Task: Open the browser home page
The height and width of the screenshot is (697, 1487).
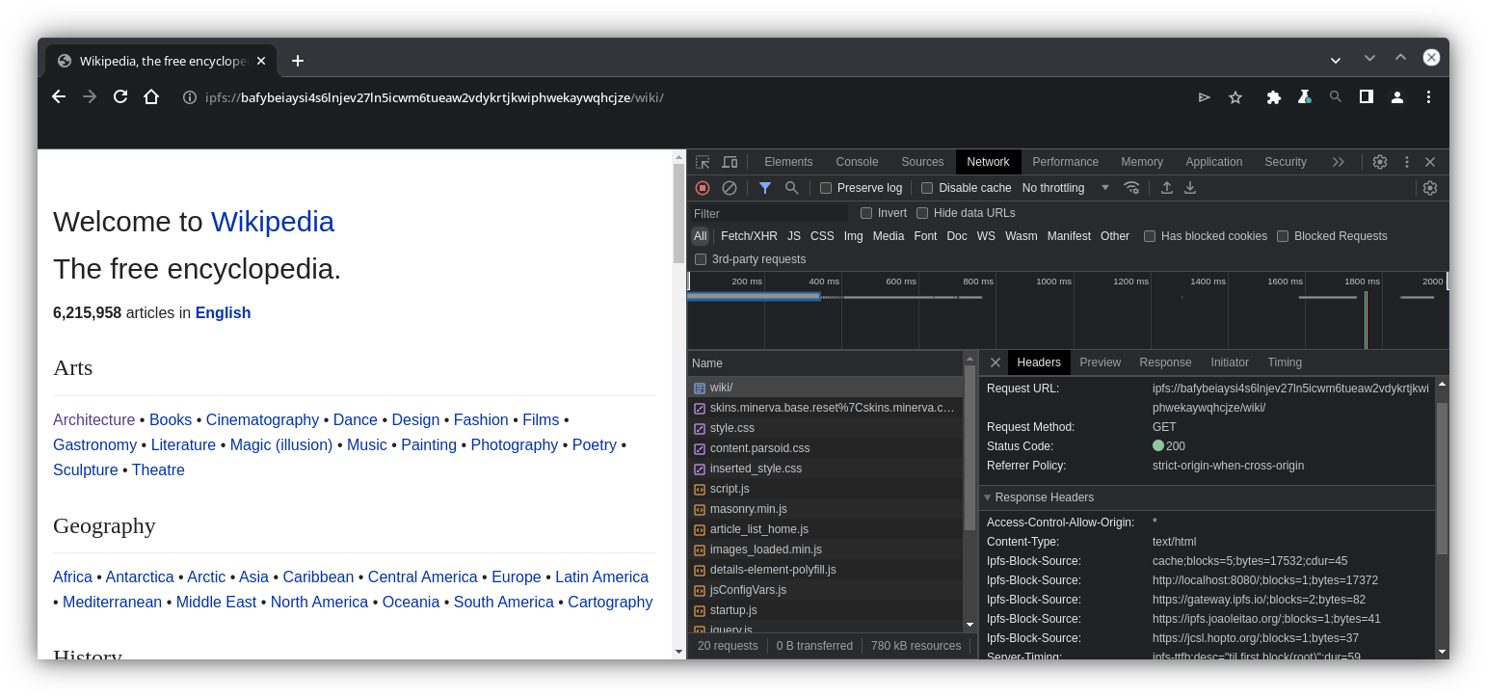Action: [x=151, y=96]
